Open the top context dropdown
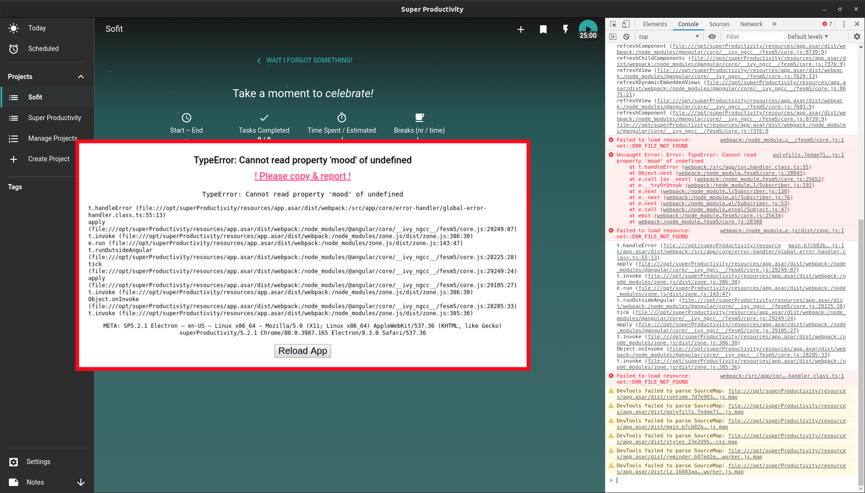This screenshot has width=865, height=493. (x=669, y=36)
